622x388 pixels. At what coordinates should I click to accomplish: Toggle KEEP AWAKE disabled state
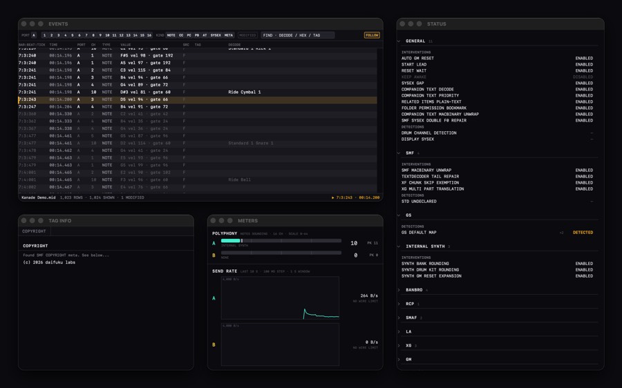coord(583,77)
